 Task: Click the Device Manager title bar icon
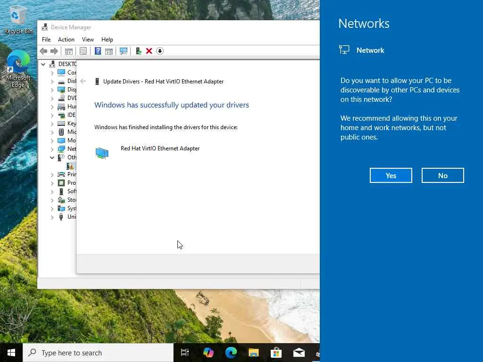[45, 27]
